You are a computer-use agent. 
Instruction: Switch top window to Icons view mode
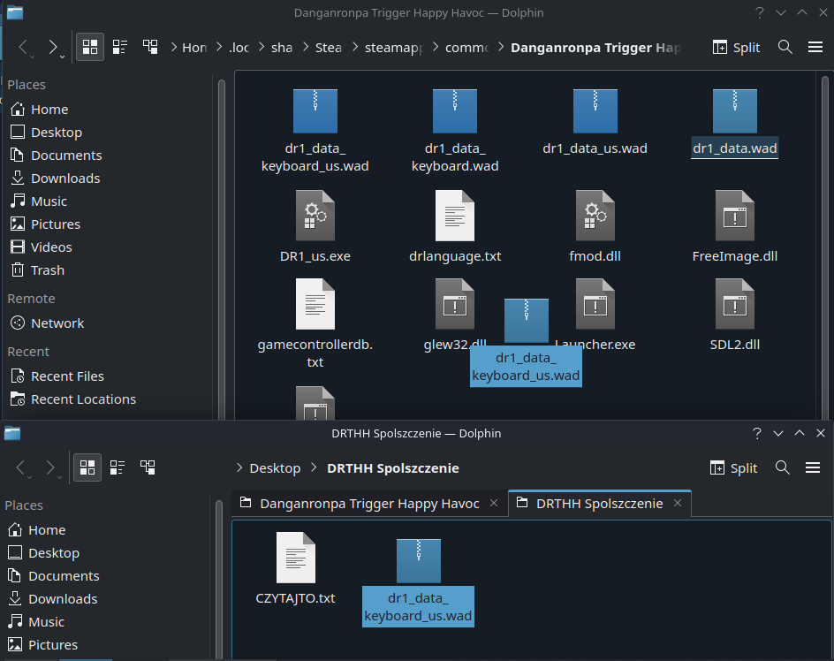(90, 47)
